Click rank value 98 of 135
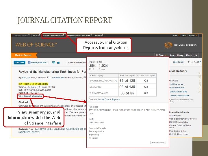The image size is (208, 156). 127,87
